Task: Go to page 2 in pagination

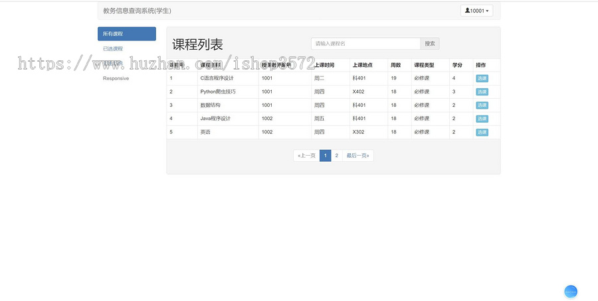Action: tap(337, 155)
